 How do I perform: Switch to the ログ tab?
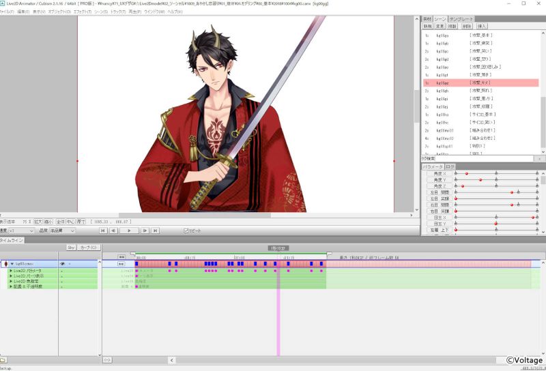click(x=450, y=166)
